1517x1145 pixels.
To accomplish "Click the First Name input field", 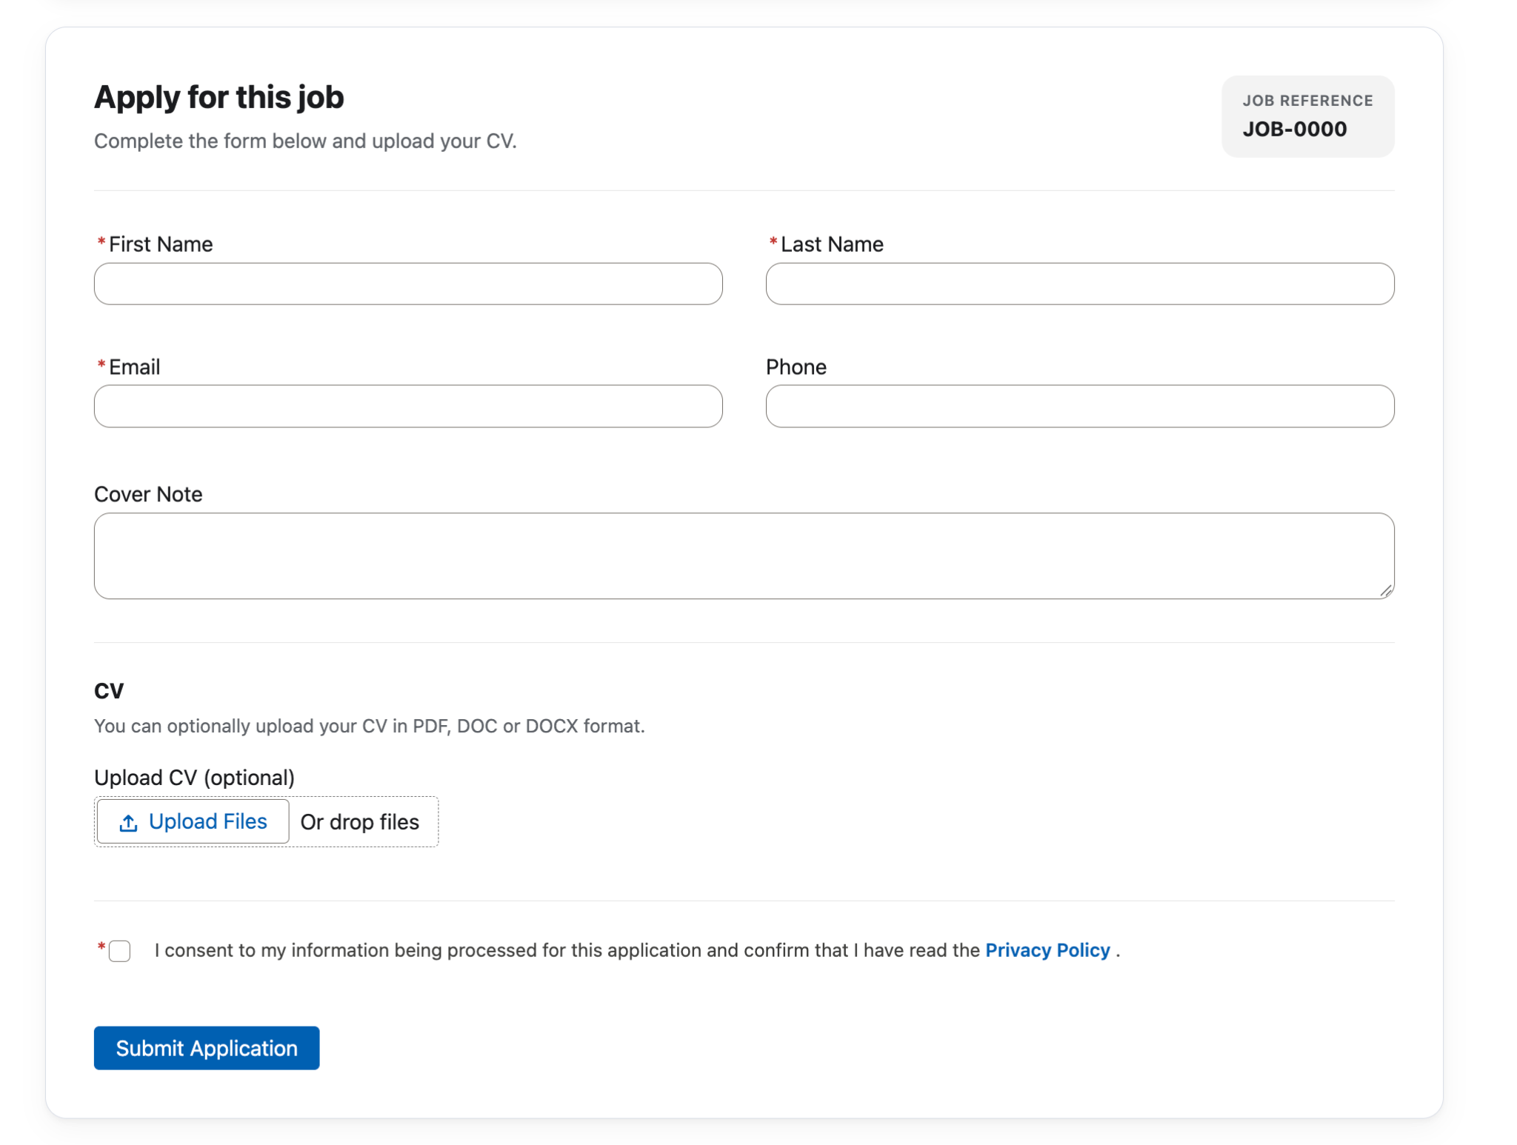I will (x=408, y=284).
